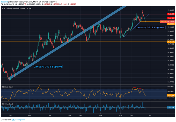Click the 8.75270 orange support price label
The height and width of the screenshot is (122, 176).
[x=171, y=42]
